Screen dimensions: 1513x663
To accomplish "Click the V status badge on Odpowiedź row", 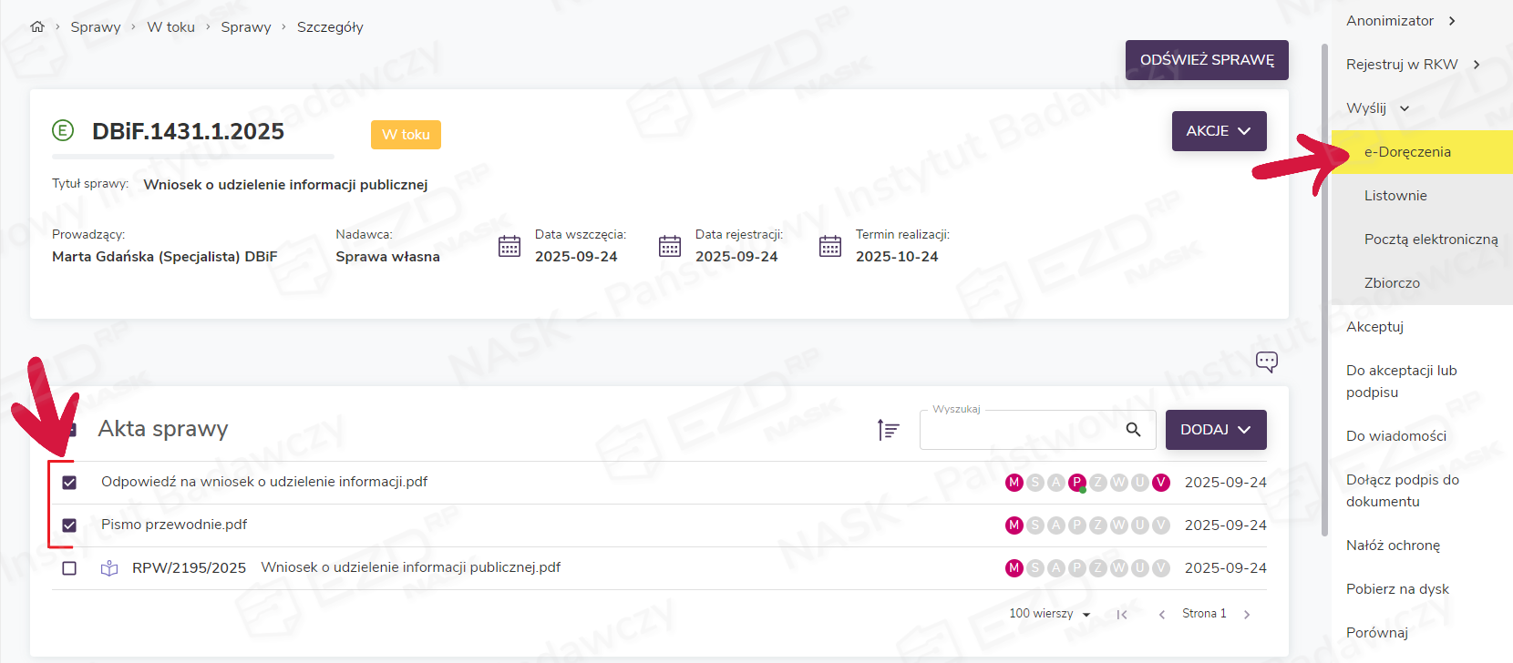I will pos(1160,483).
